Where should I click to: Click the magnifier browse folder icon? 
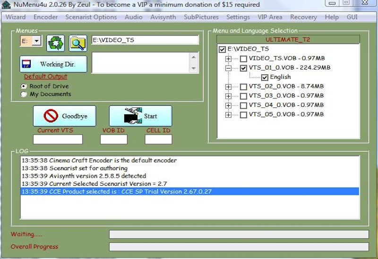[77, 43]
